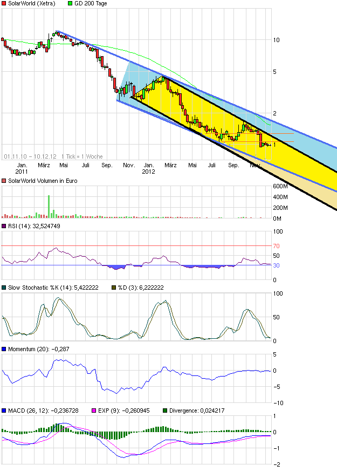Click the purple RSI (14) legend swatch
The image size is (337, 472).
(4, 226)
